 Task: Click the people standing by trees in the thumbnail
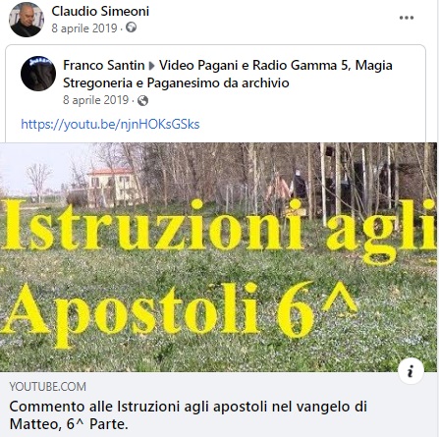coord(288,189)
